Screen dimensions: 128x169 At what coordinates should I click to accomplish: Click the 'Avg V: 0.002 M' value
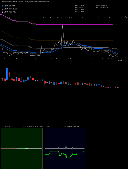[x=101, y=6]
